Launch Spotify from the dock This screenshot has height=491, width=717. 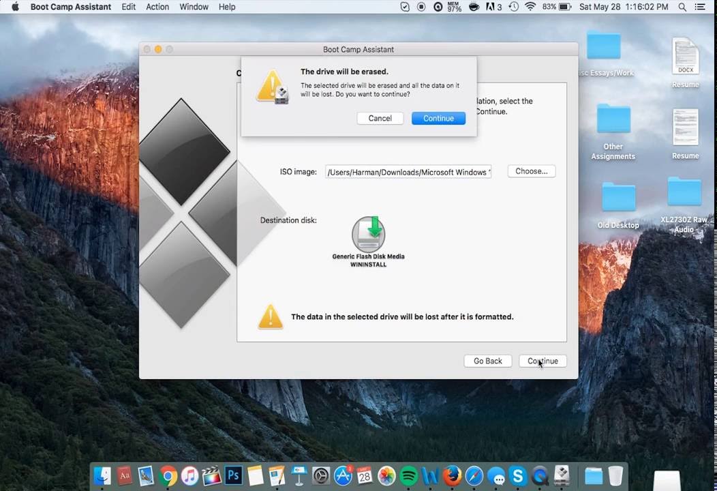pyautogui.click(x=408, y=477)
